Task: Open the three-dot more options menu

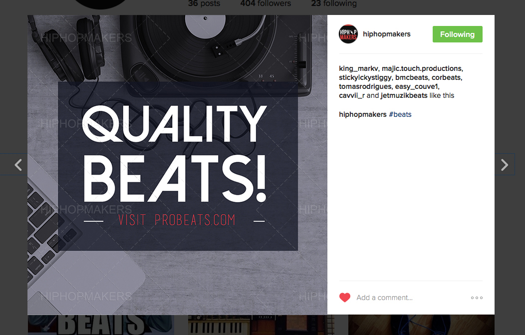Action: pos(477,298)
